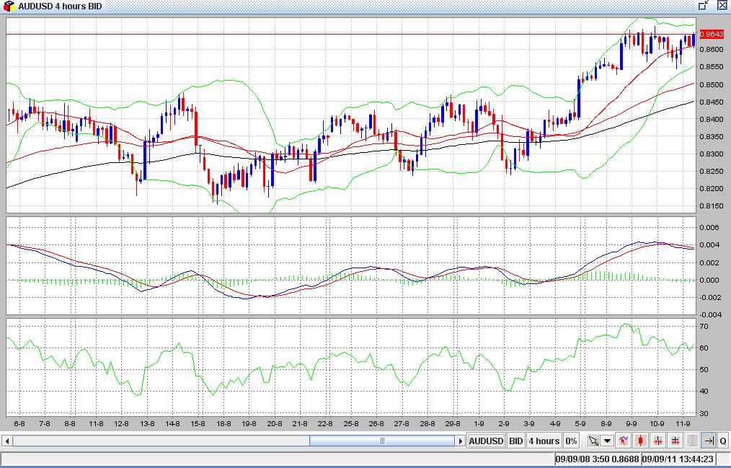
Task: Select the arrow cursor pointer tool
Action: point(593,441)
